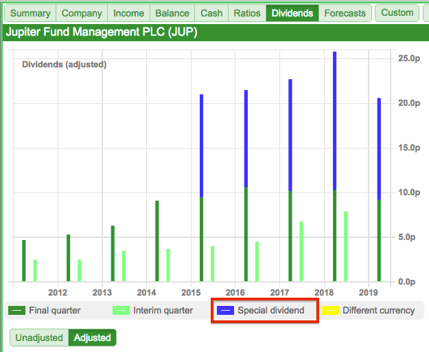Screen dimensions: 429x352
Task: Open the Summary tab
Action: [x=30, y=13]
